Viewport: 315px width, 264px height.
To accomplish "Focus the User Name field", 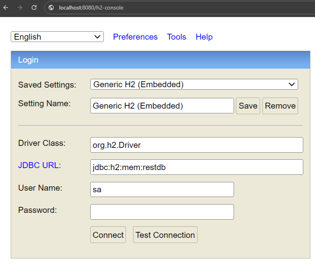I will coord(162,189).
